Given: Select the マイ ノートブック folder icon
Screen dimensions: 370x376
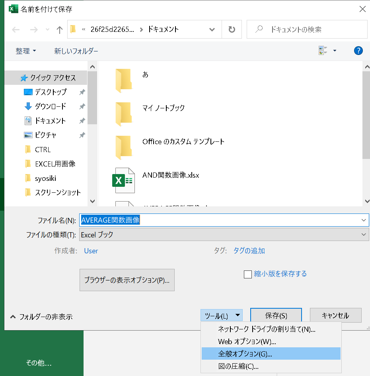Looking at the screenshot, I should pyautogui.click(x=124, y=114).
